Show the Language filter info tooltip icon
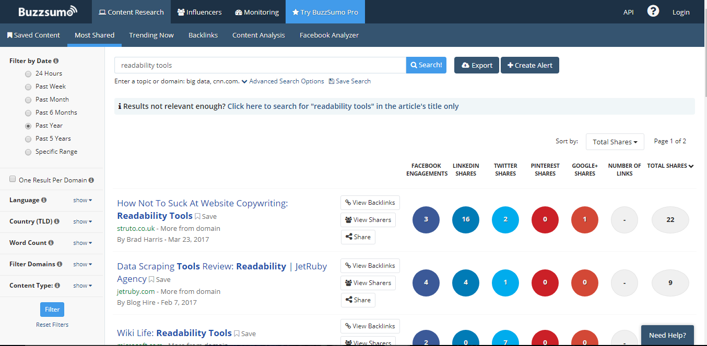Screen dimensions: 707x346 click(x=44, y=200)
